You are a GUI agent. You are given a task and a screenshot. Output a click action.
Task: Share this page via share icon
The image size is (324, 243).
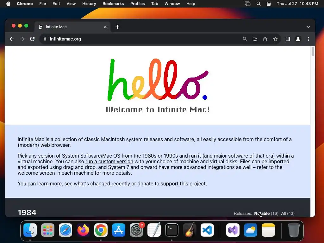[265, 39]
